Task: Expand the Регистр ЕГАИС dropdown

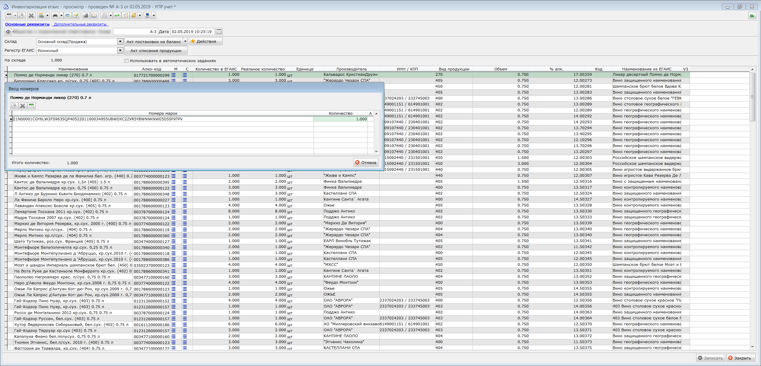Action: [x=120, y=51]
